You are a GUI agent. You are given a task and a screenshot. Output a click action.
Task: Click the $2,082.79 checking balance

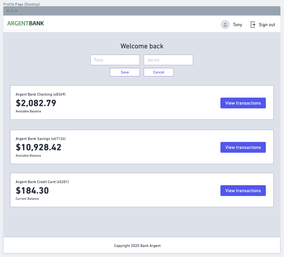point(36,103)
